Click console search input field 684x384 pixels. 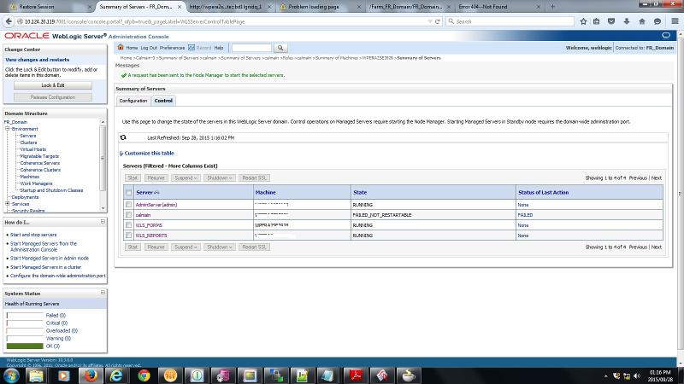pyautogui.click(x=251, y=48)
